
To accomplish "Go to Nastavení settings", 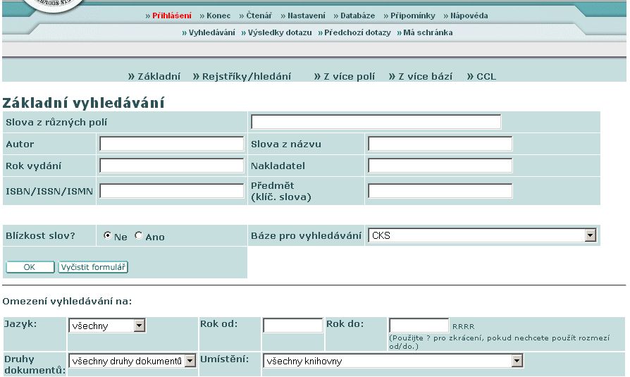I will pos(307,16).
